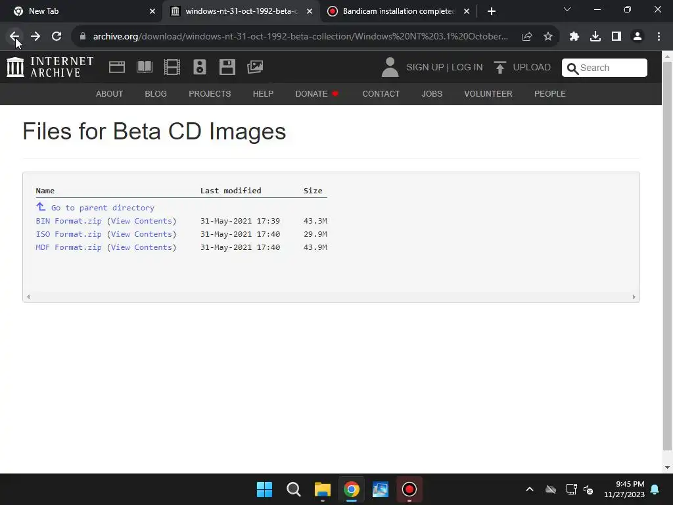Click the user silhouette icon
673x505 pixels.
390,68
